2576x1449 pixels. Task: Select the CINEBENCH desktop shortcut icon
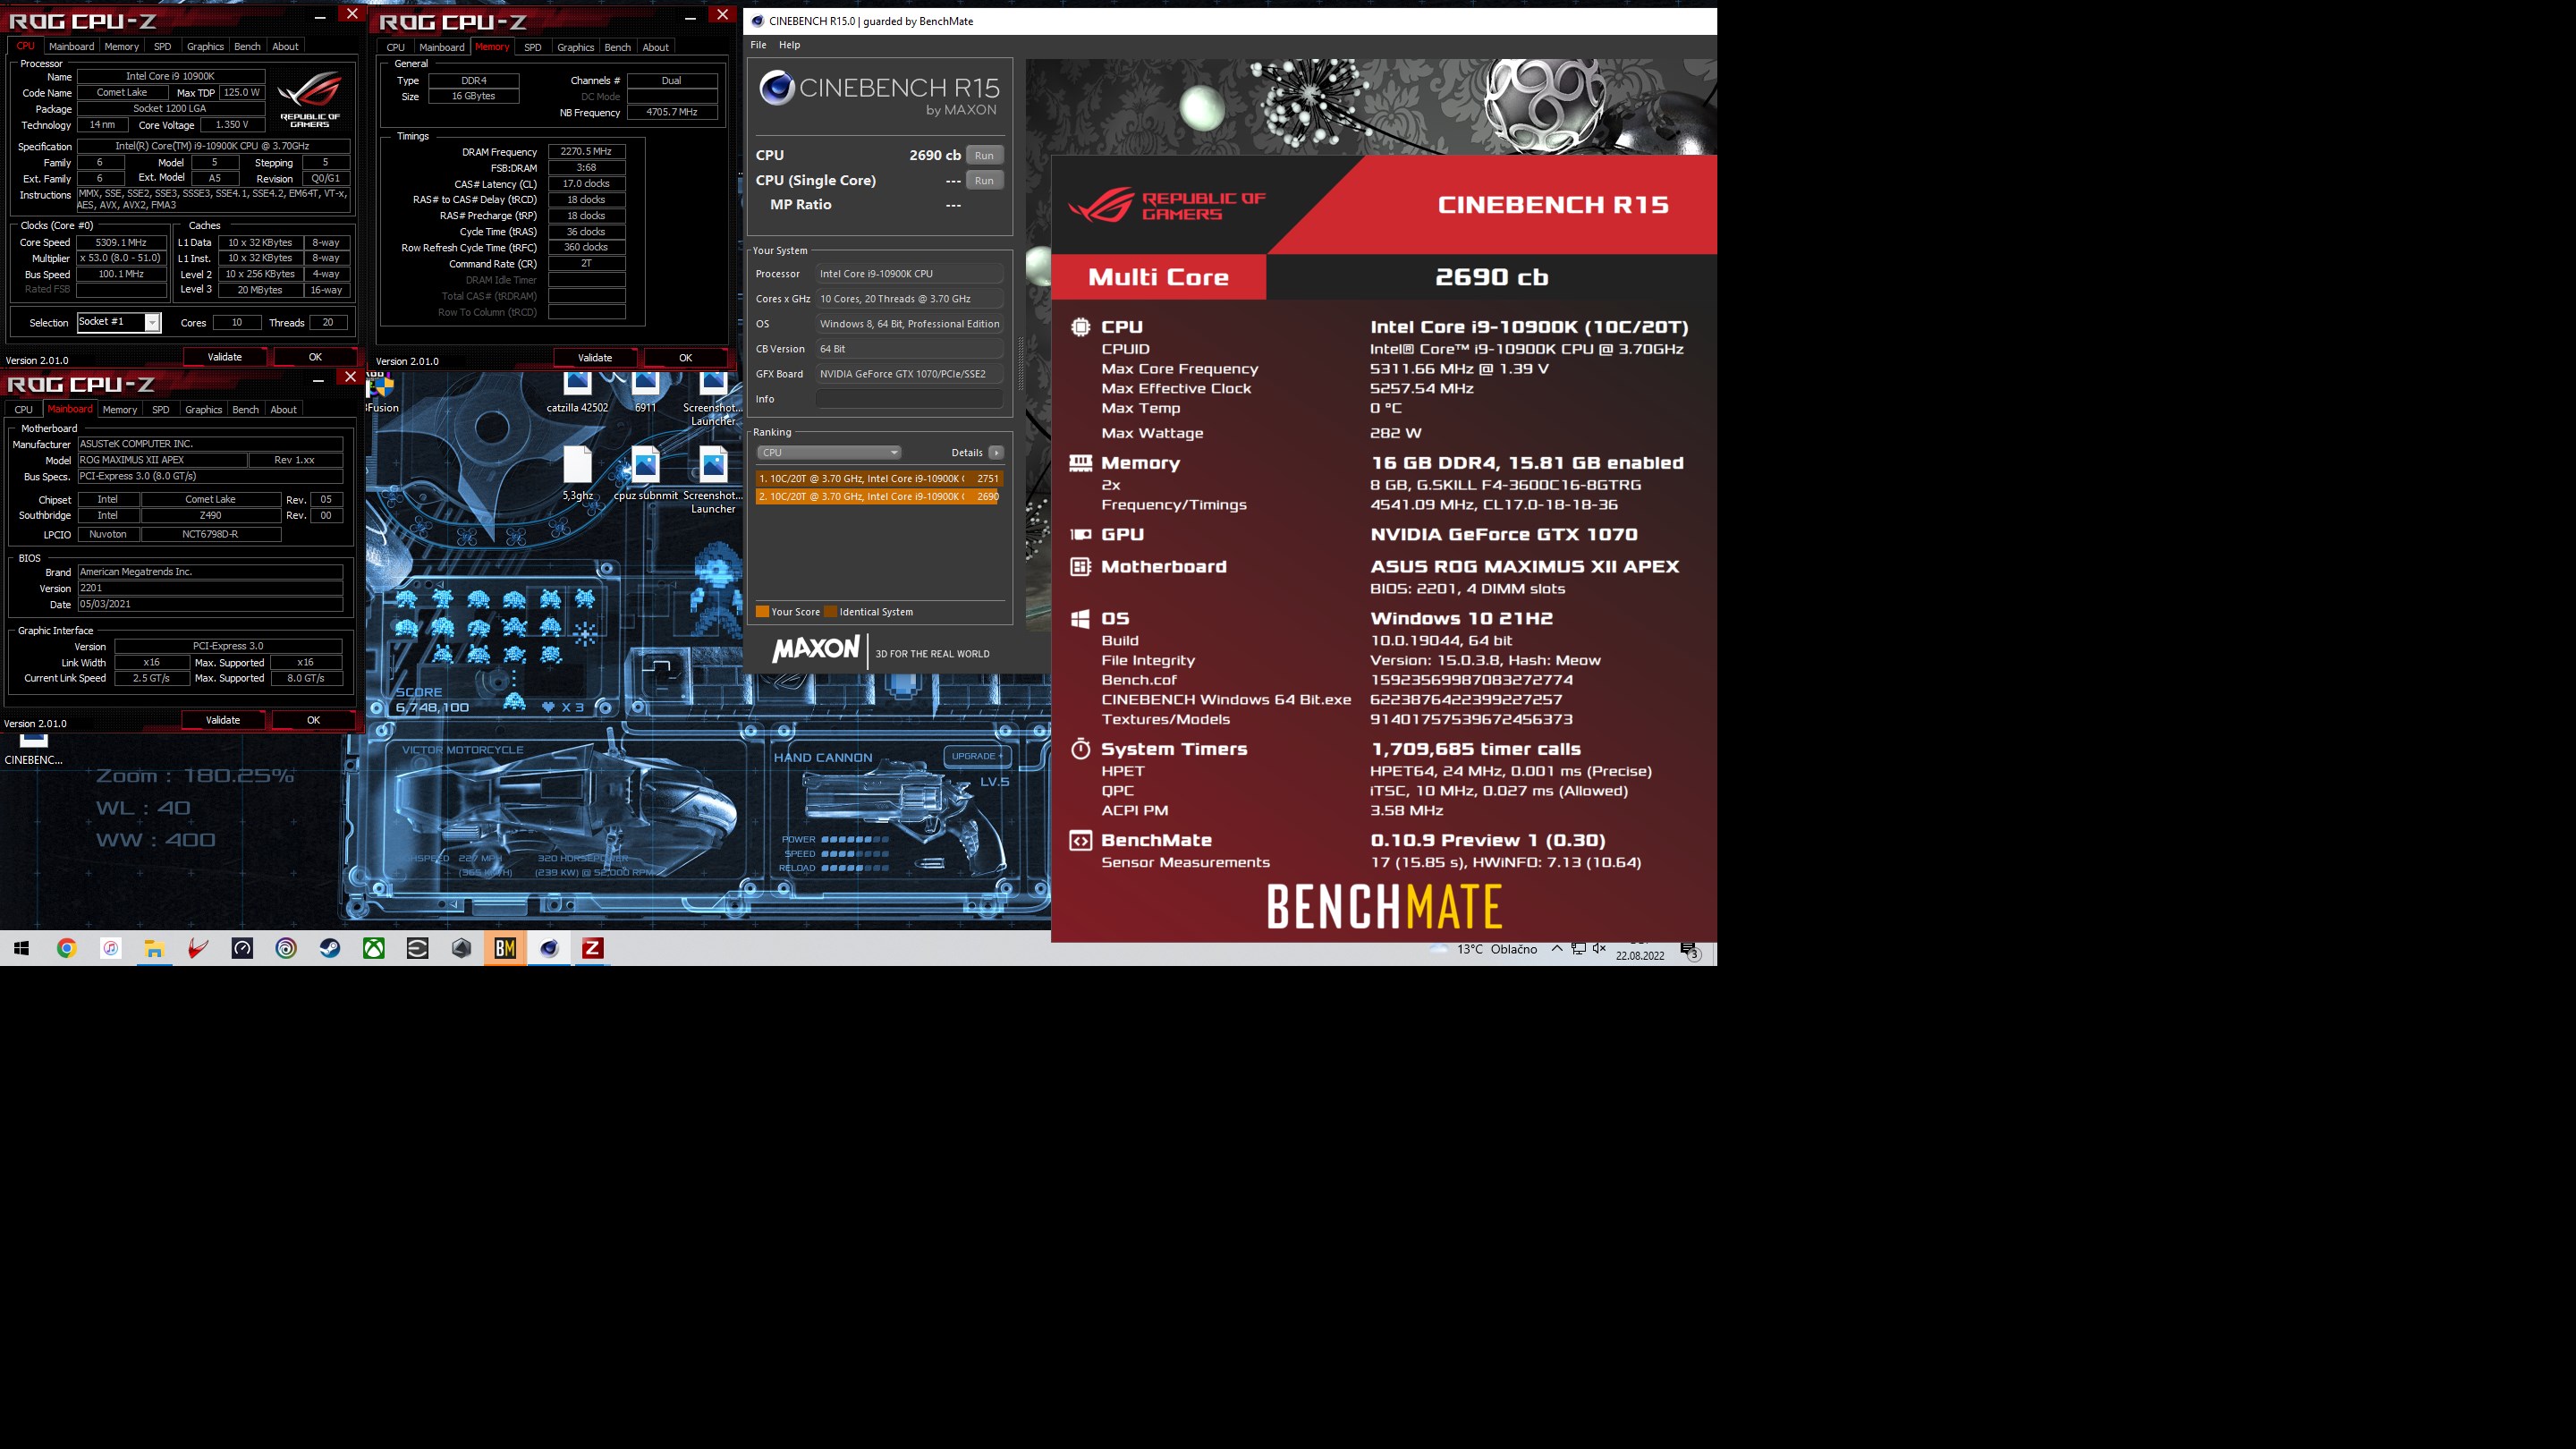pos(33,749)
